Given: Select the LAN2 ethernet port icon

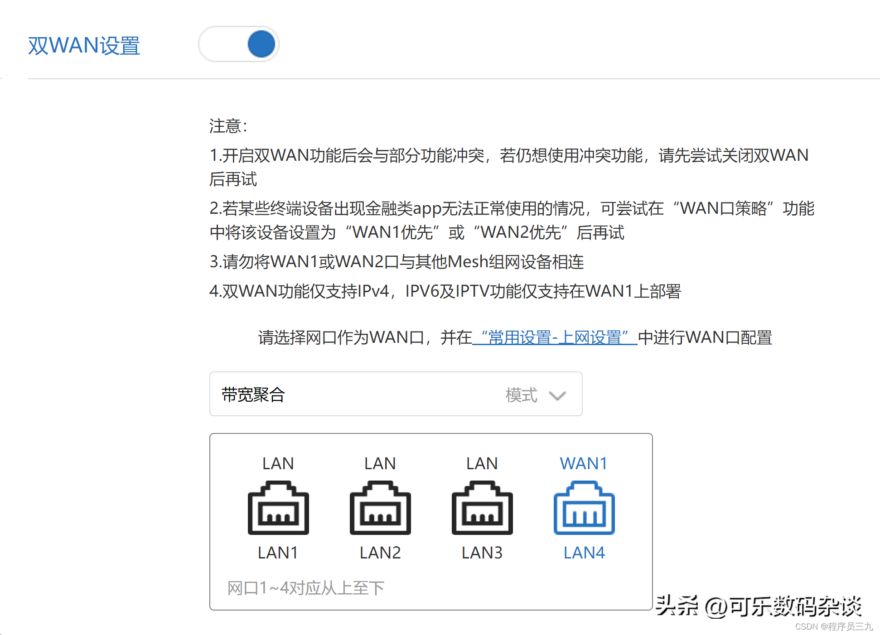Looking at the screenshot, I should click(380, 508).
